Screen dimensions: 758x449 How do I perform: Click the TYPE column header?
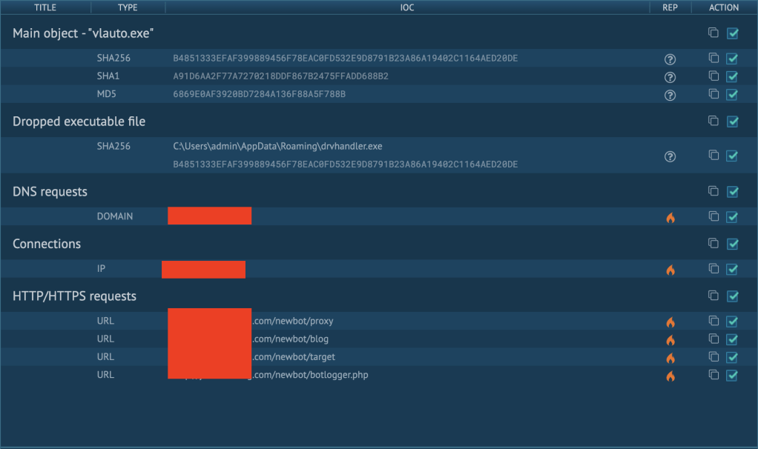(x=128, y=7)
